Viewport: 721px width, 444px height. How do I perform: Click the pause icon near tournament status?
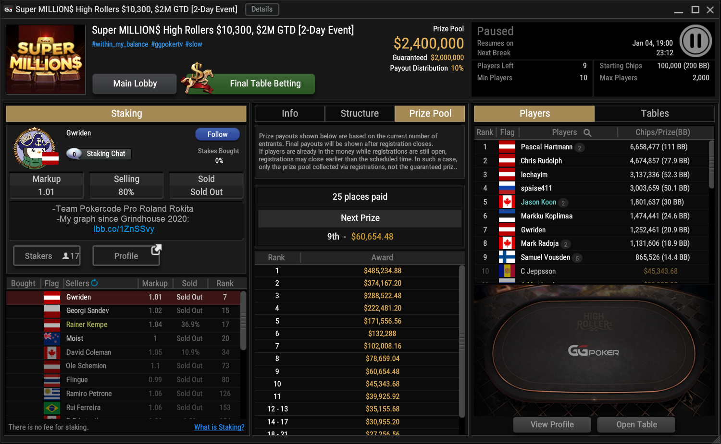tap(696, 41)
